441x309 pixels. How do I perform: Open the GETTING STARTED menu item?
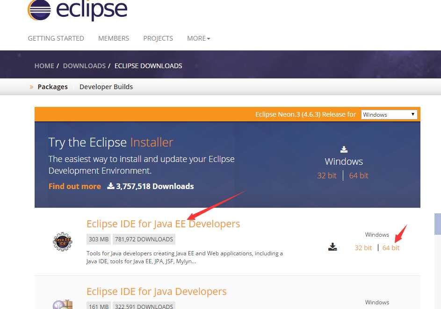pos(56,38)
